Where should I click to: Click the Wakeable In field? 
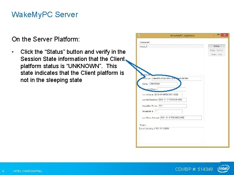(168, 111)
